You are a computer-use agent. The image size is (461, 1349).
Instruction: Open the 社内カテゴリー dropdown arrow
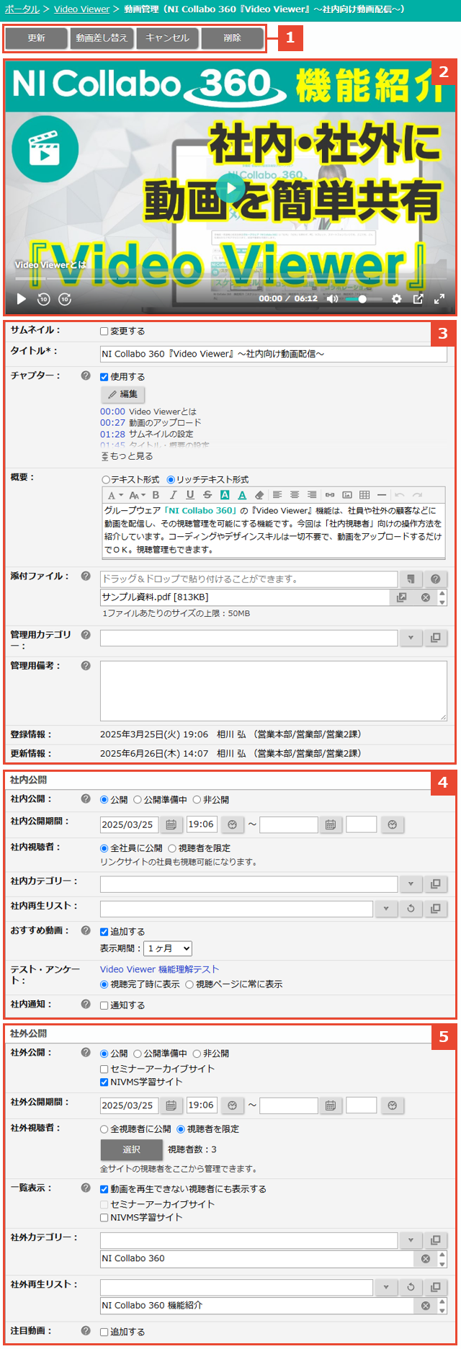coord(411,884)
